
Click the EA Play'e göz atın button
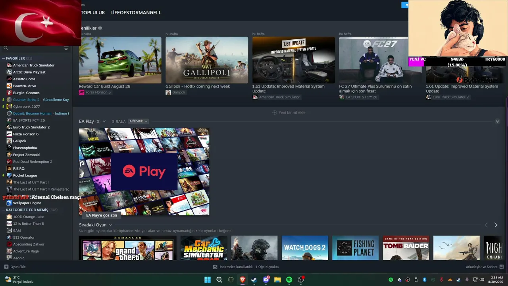point(102,215)
